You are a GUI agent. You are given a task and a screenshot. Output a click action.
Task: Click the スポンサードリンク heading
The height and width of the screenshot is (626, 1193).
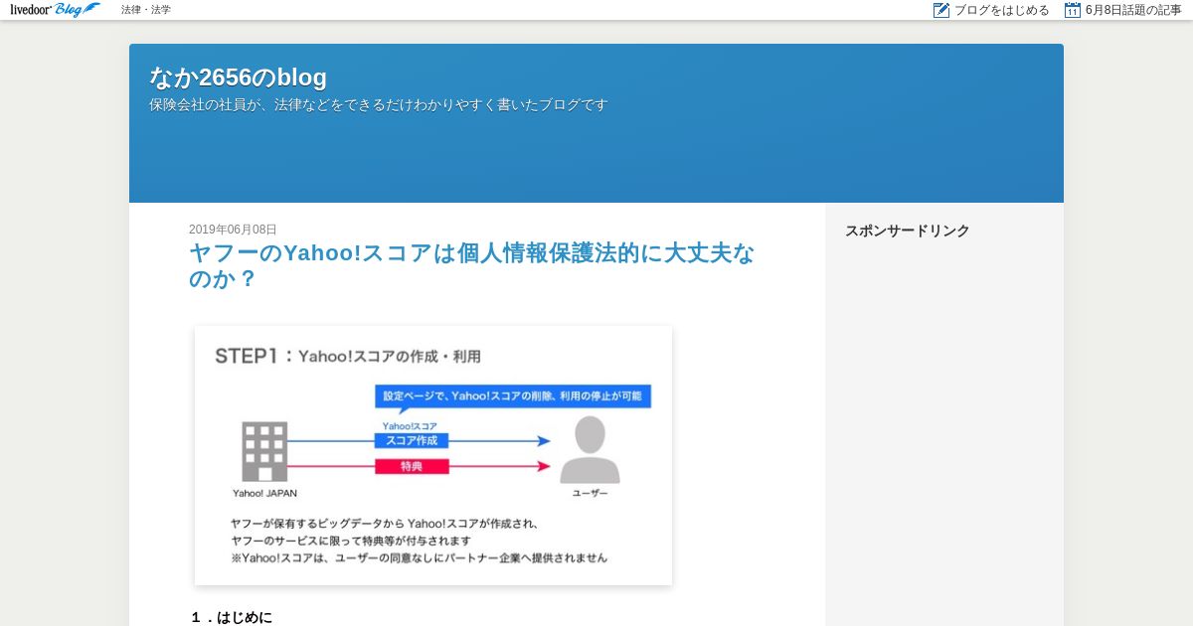pos(908,231)
